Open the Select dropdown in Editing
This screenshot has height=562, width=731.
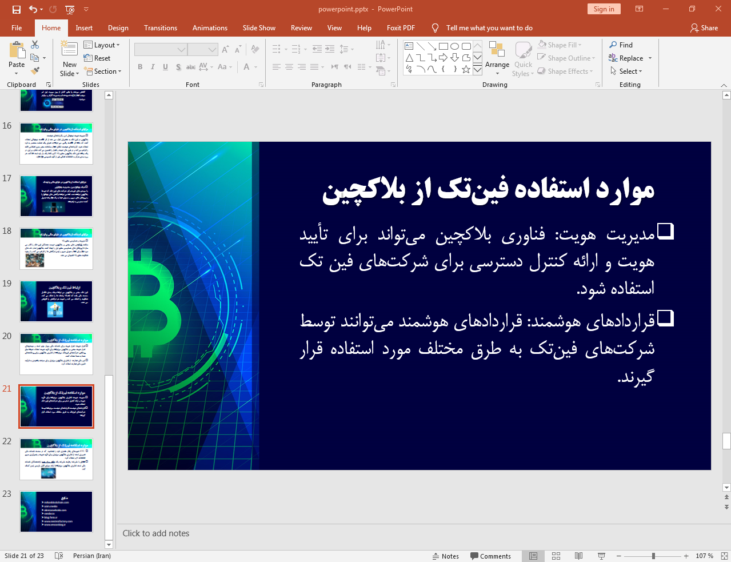[x=626, y=71]
